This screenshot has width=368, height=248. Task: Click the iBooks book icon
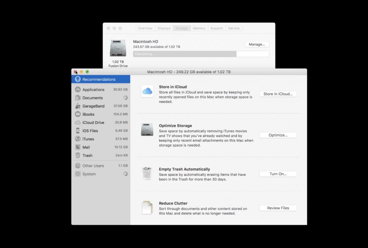(x=78, y=114)
